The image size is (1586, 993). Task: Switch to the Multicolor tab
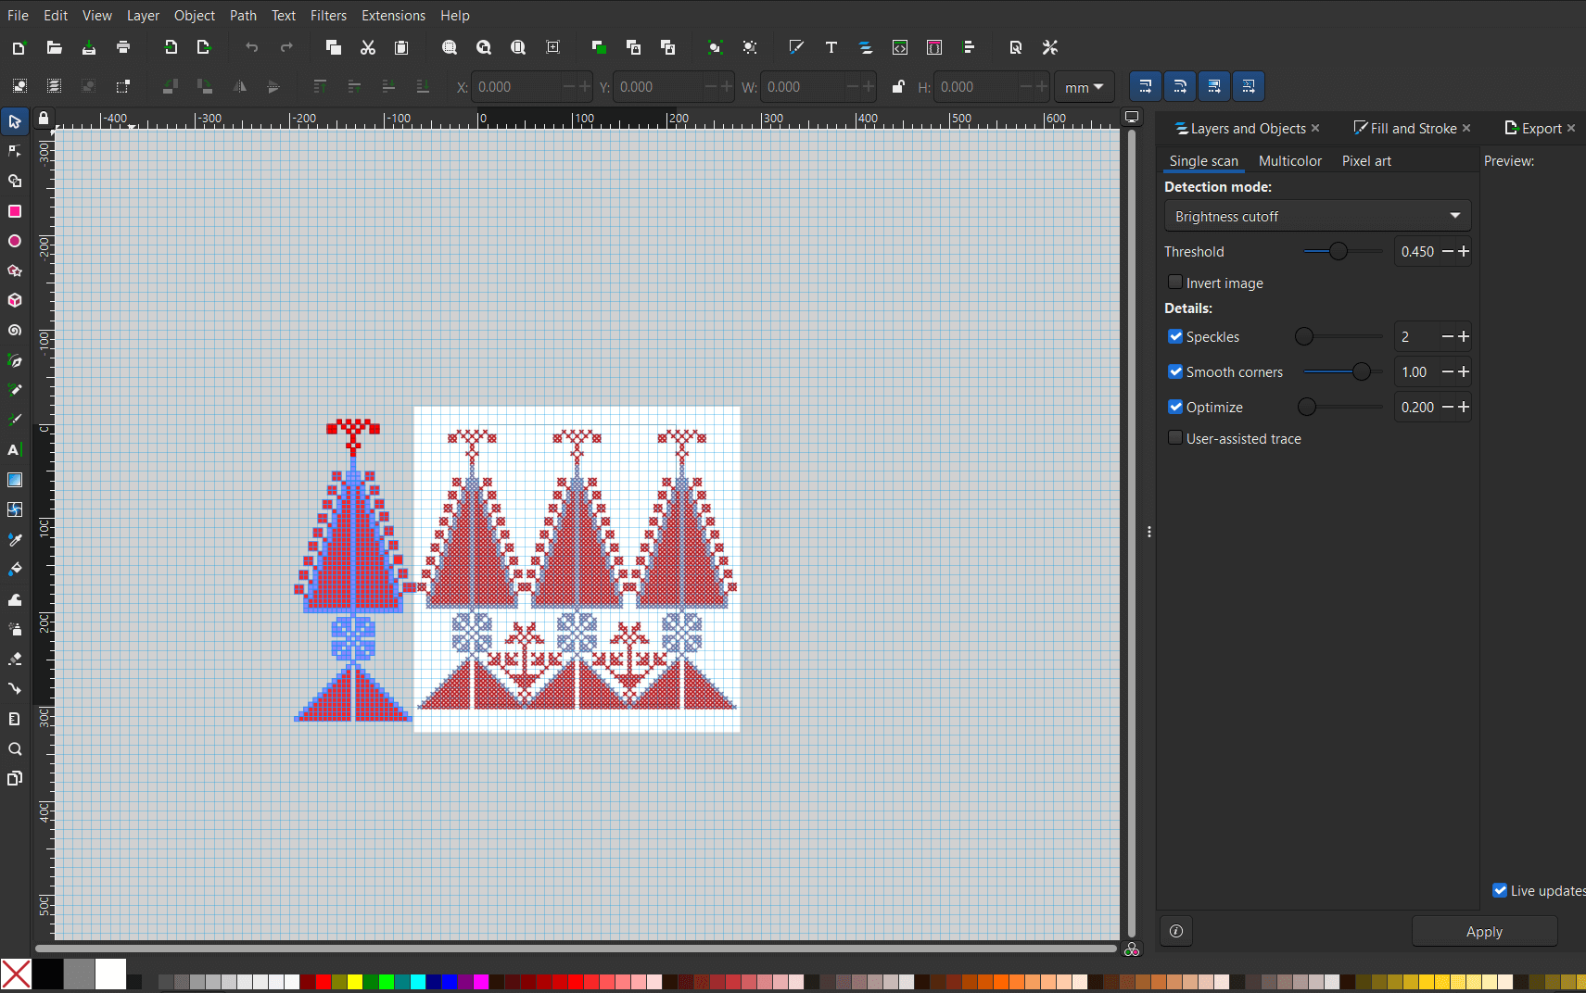(x=1289, y=161)
